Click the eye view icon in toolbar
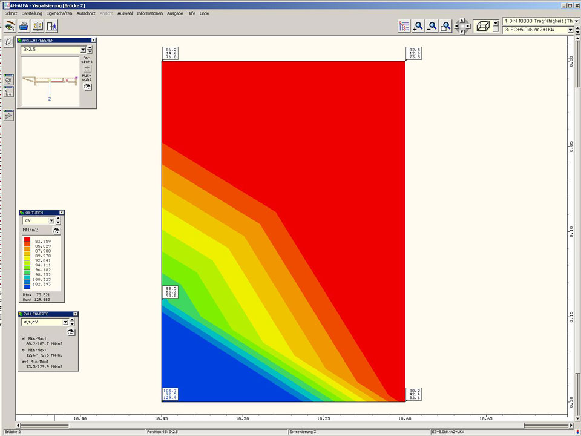The width and height of the screenshot is (581, 436). pyautogui.click(x=10, y=26)
